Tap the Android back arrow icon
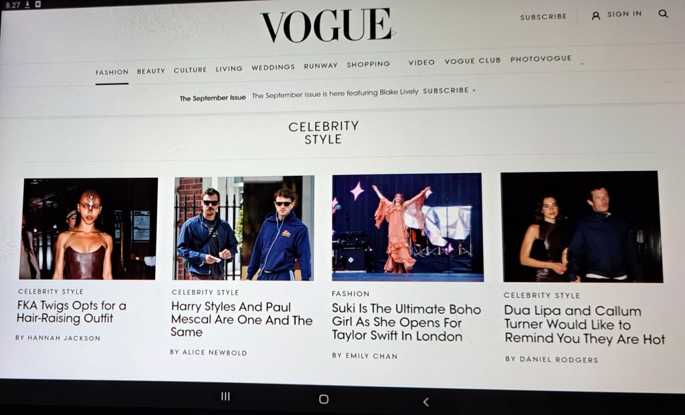This screenshot has width=685, height=415. pos(426,402)
